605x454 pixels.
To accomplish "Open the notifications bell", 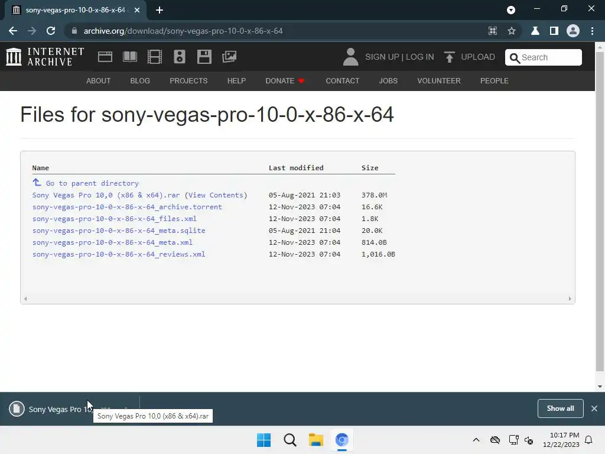I will 588,440.
